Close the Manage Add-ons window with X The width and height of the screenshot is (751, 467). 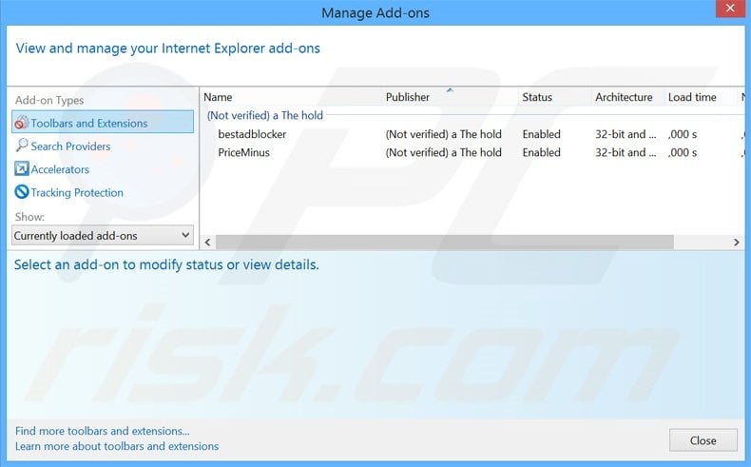(730, 9)
